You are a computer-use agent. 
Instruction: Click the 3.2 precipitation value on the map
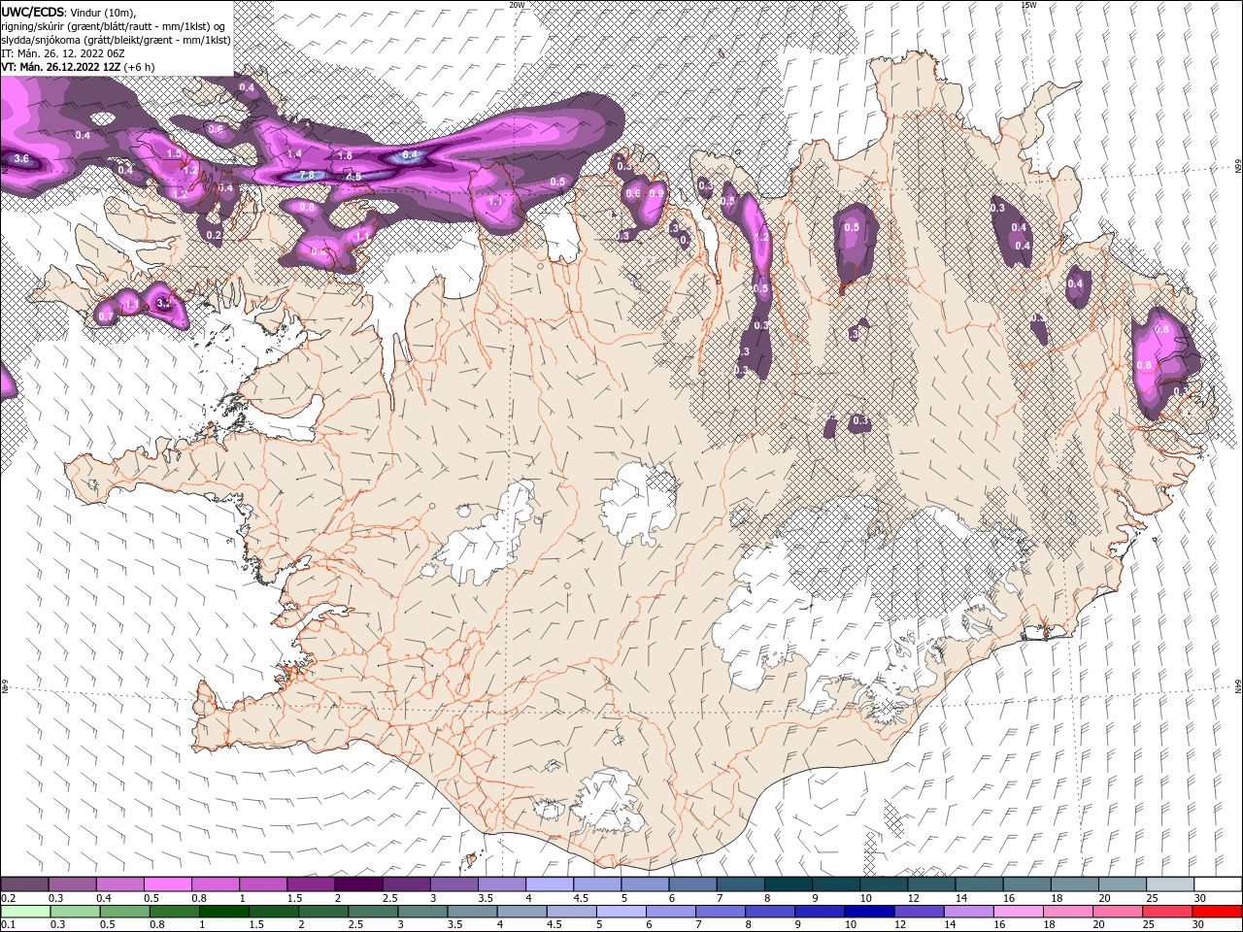point(163,304)
